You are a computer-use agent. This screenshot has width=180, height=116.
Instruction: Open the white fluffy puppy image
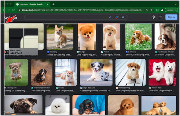tap(57, 105)
